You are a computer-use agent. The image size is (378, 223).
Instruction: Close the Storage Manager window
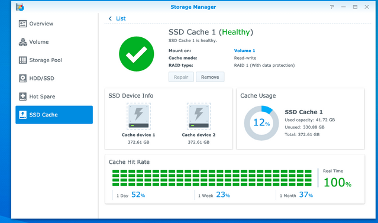(x=367, y=7)
